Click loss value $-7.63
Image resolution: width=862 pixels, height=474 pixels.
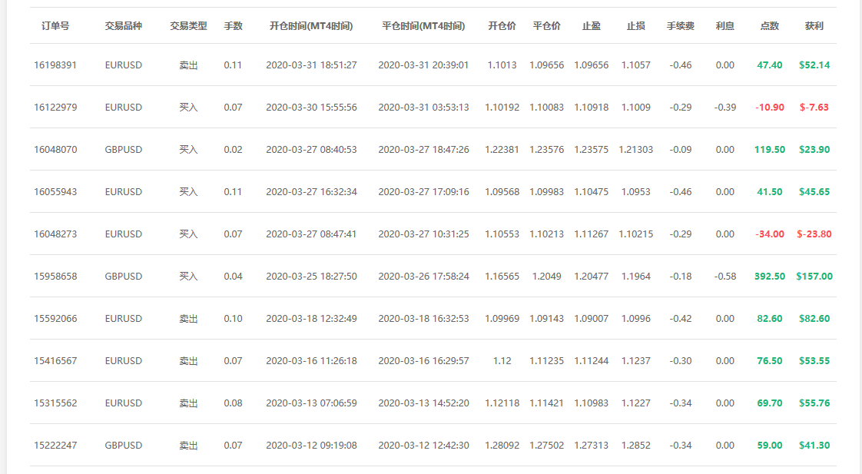[x=814, y=108]
